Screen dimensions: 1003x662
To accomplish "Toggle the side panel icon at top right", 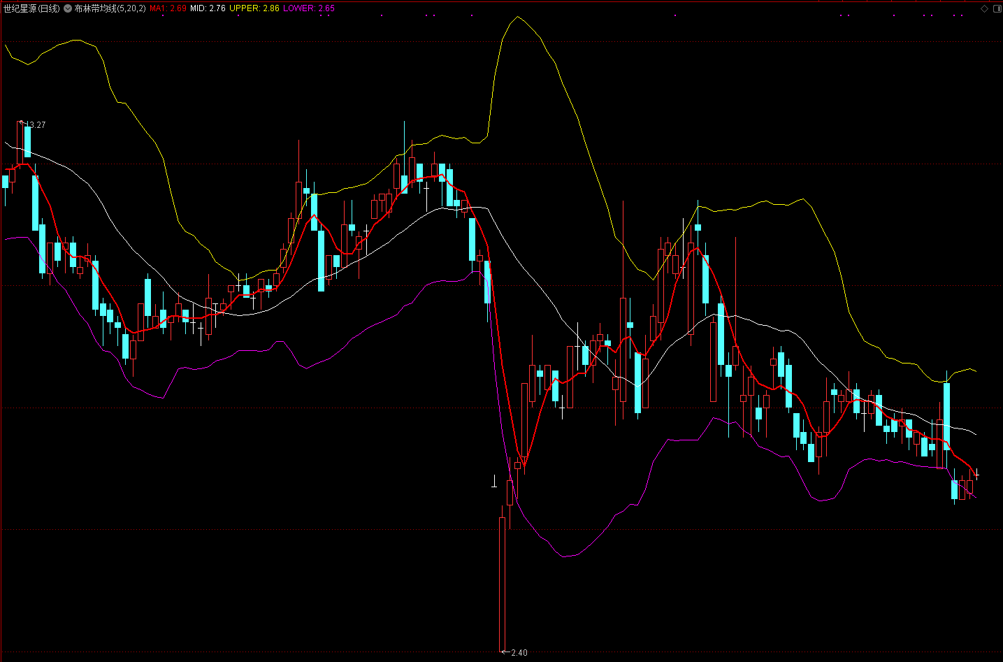I will [997, 8].
